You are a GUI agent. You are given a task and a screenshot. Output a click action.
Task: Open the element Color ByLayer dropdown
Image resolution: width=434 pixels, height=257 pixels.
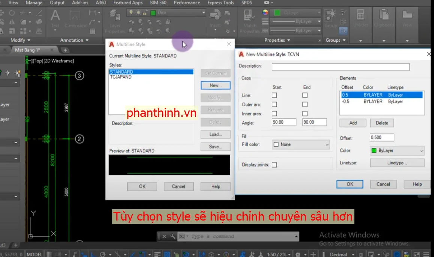coord(397,151)
